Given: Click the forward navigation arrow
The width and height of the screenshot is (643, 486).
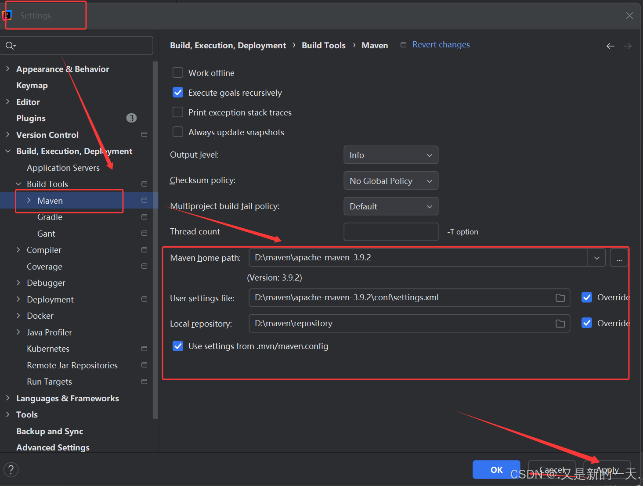Looking at the screenshot, I should (x=628, y=46).
